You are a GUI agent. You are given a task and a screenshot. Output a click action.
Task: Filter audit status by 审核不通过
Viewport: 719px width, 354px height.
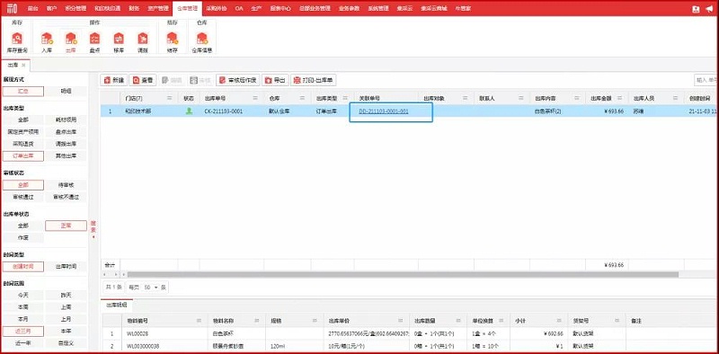[66, 197]
